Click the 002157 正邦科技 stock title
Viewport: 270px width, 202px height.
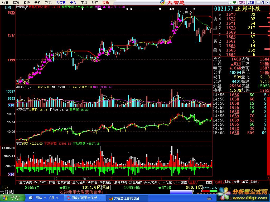tap(237, 9)
